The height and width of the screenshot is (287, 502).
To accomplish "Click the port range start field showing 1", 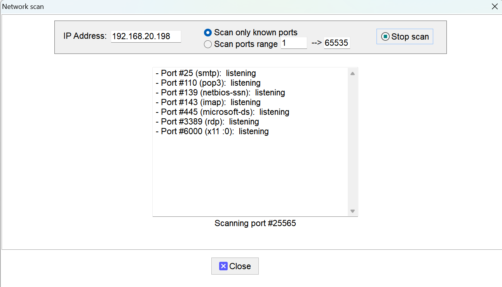I will coord(294,43).
